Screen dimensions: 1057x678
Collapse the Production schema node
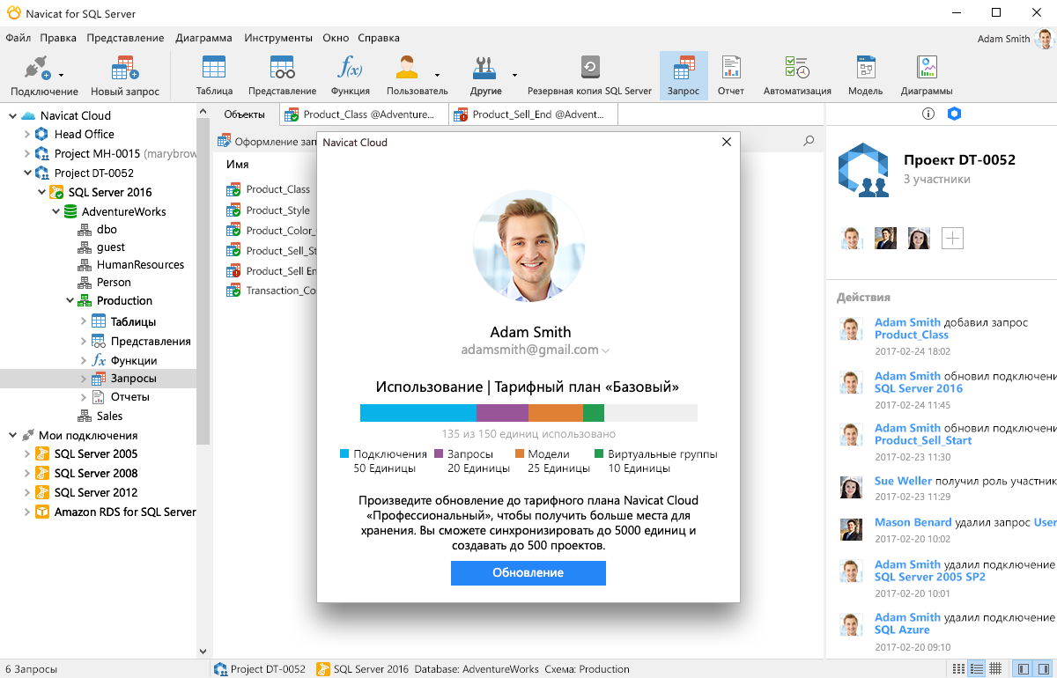pos(70,301)
